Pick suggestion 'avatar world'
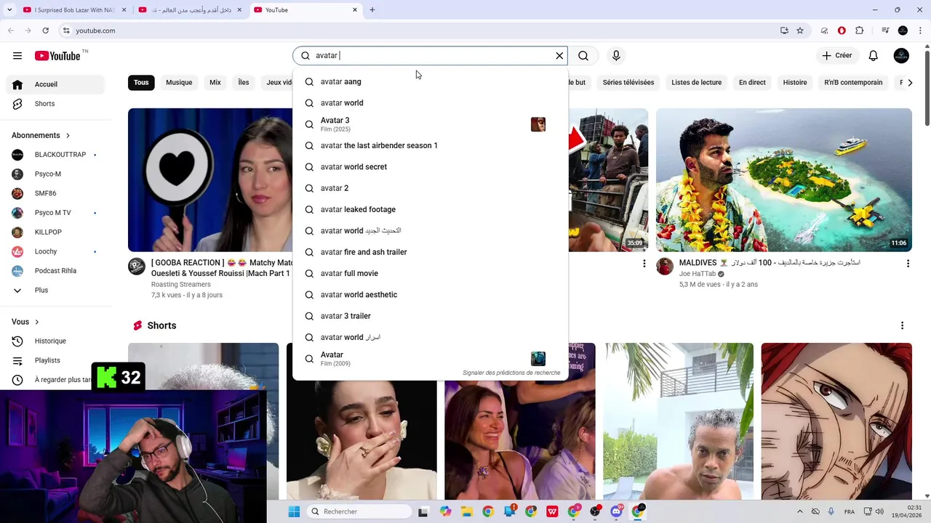 [x=430, y=103]
